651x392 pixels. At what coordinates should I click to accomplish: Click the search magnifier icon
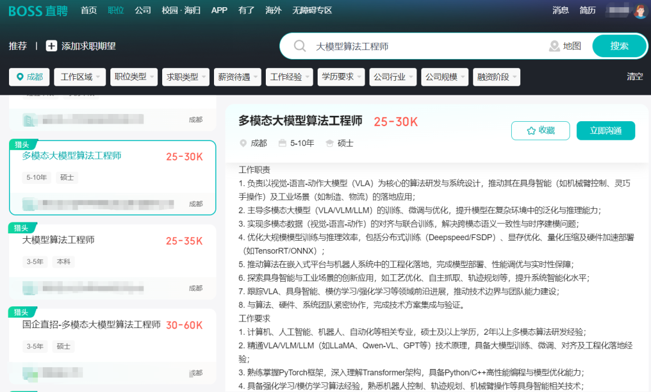[x=300, y=46]
